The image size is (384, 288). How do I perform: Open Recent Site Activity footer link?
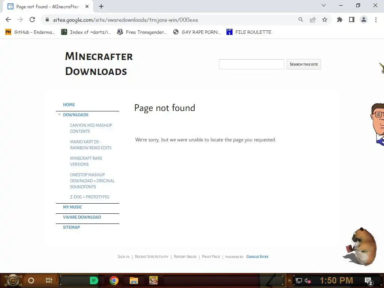[151, 256]
